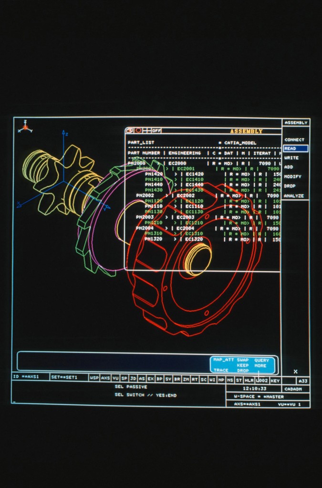Select the RT rotate function in bottom bar
The width and height of the screenshot is (322, 488).
coord(195,378)
